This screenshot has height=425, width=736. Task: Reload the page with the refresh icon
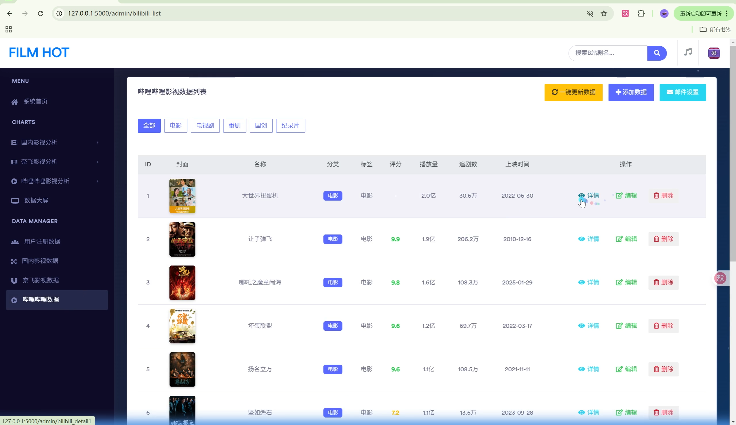[x=41, y=14]
